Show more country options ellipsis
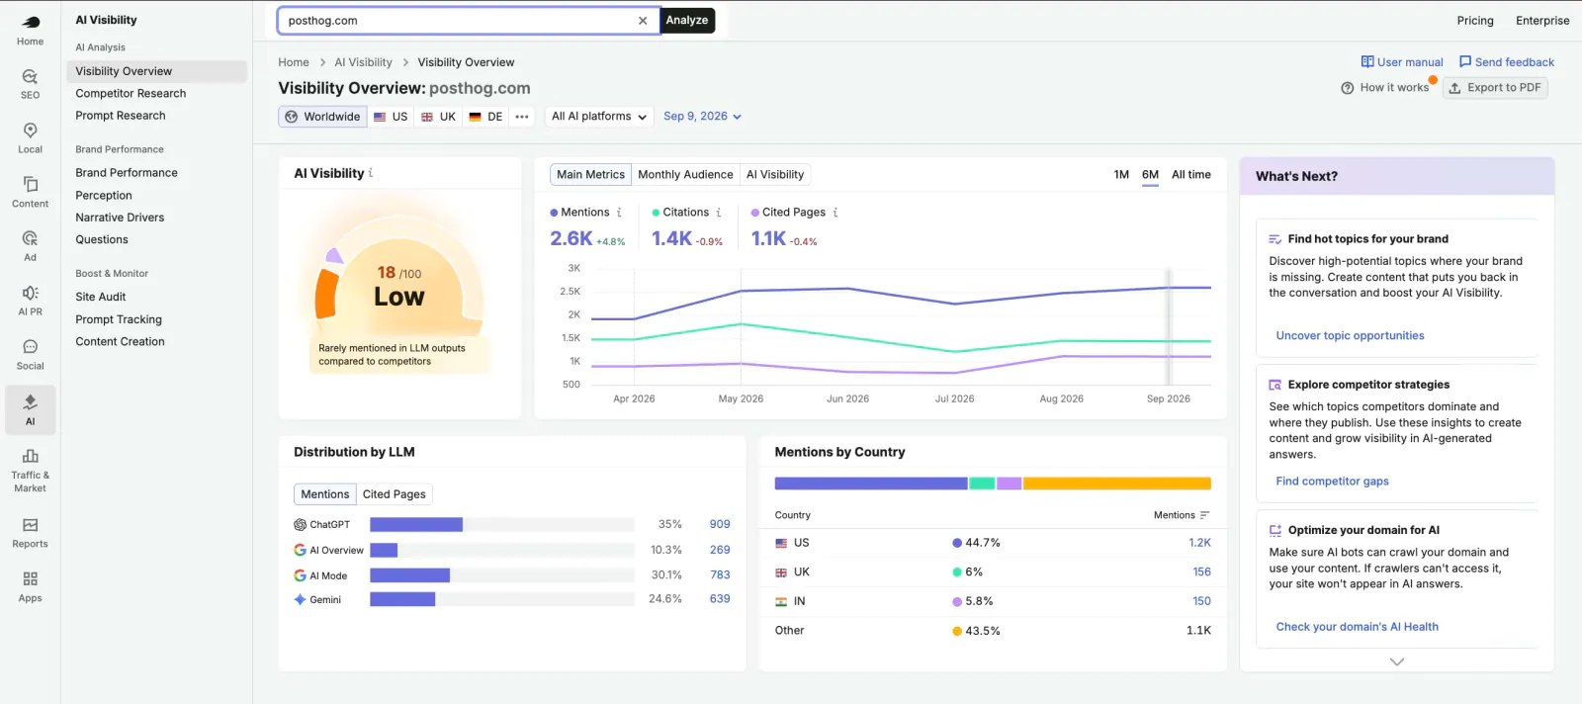1582x704 pixels. pos(522,117)
